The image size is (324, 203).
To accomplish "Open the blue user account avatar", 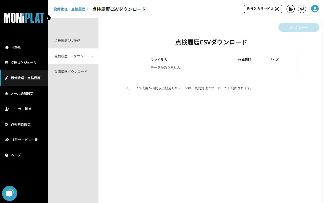I will (315, 9).
